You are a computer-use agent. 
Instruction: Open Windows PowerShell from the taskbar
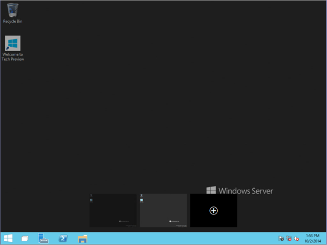[63, 238]
